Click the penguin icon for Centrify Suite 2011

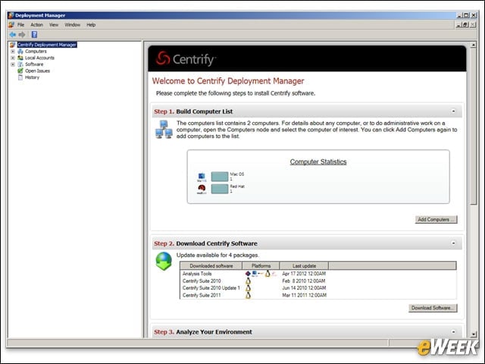pos(248,296)
